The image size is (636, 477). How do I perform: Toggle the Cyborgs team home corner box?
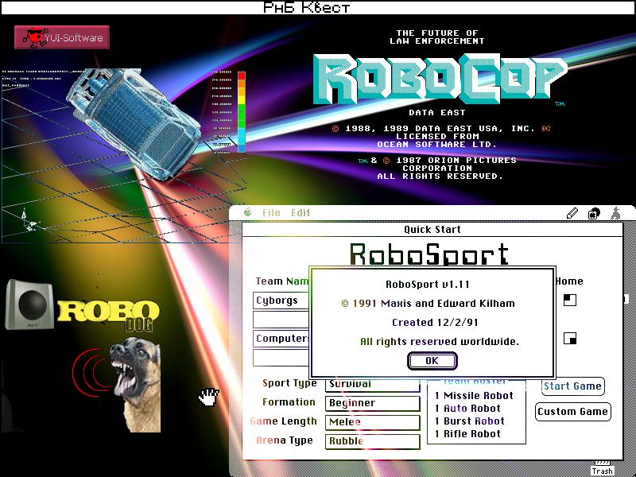(x=570, y=300)
